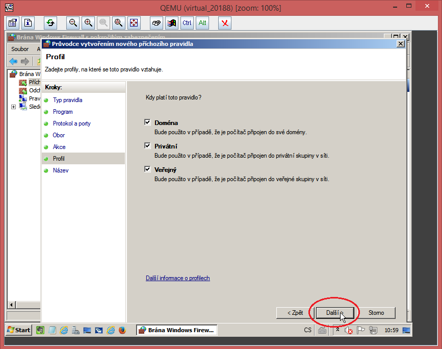The width and height of the screenshot is (442, 349).
Task: Go to the Obor step
Action: (x=59, y=135)
